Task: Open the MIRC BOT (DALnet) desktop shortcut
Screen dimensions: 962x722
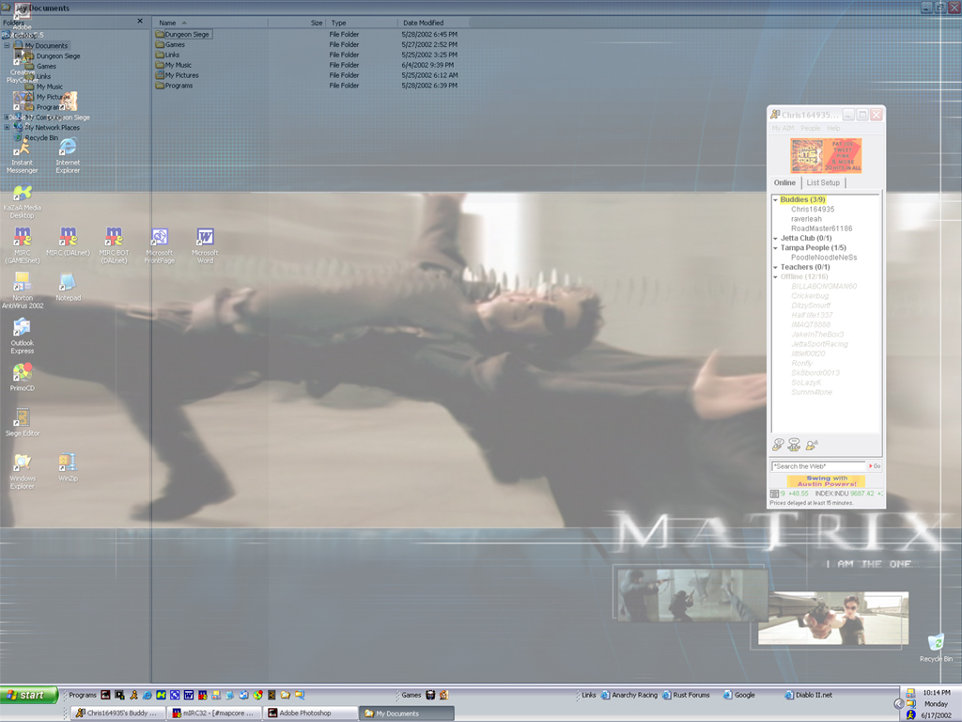Action: [114, 245]
